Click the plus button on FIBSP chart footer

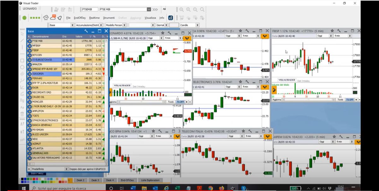pyautogui.click(x=356, y=100)
